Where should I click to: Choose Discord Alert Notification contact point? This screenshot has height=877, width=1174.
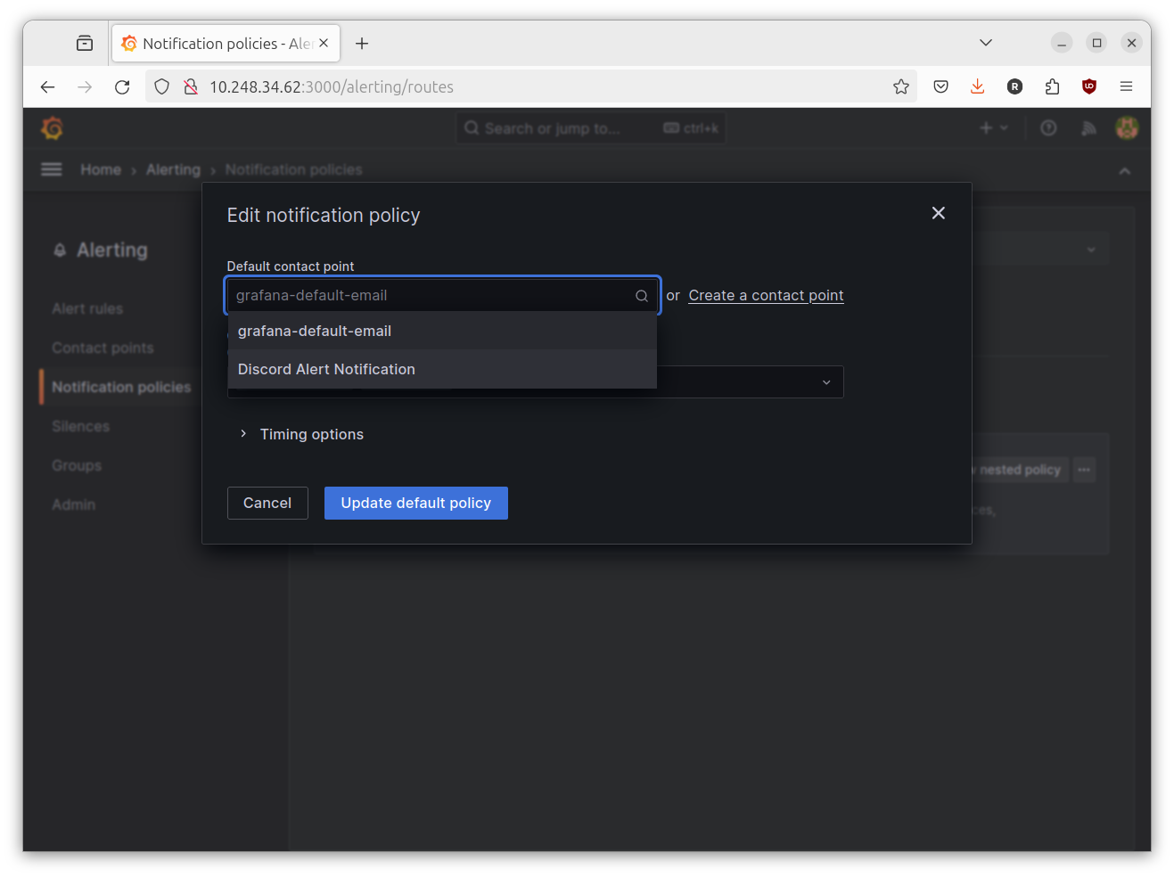tap(442, 369)
